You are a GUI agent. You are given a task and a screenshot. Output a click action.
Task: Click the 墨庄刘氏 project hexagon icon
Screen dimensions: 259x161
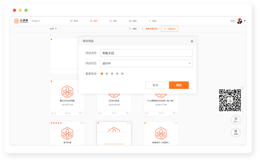tap(68, 92)
